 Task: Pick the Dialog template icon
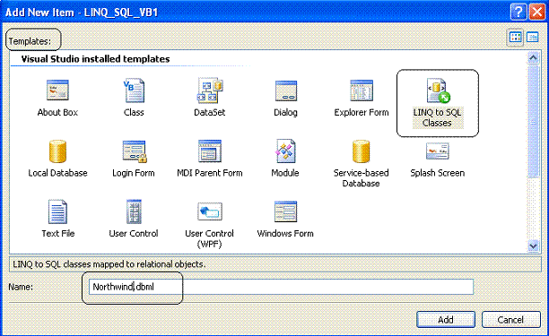(285, 90)
